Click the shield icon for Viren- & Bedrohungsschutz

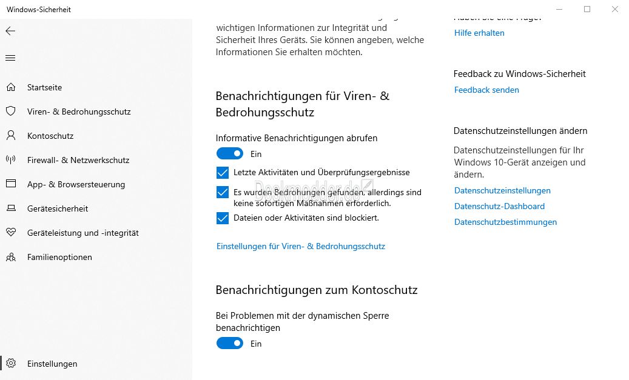11,111
